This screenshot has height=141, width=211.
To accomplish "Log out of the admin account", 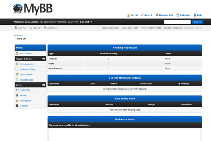I will 85,22.
